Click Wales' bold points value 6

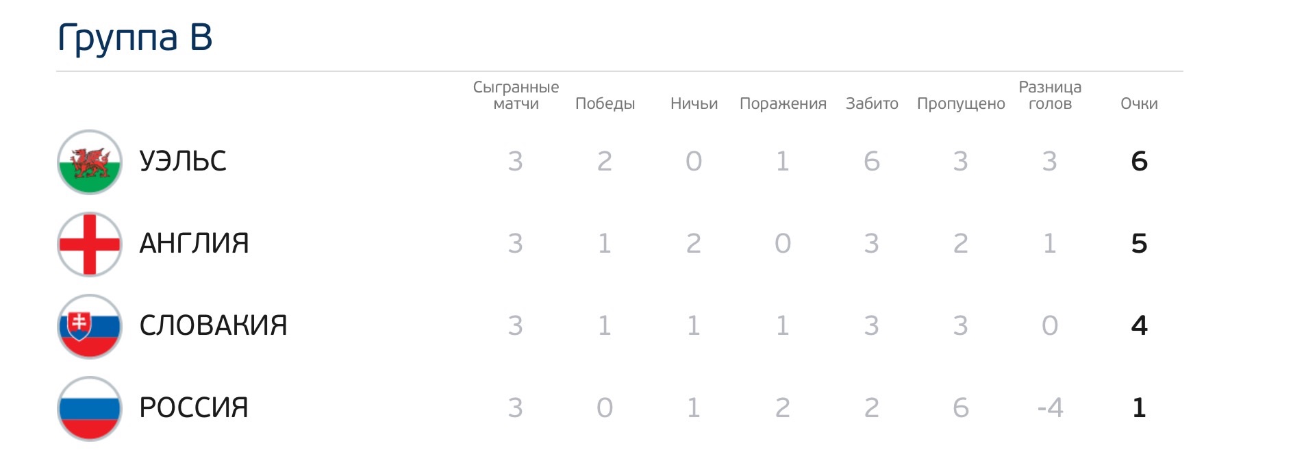1139,162
